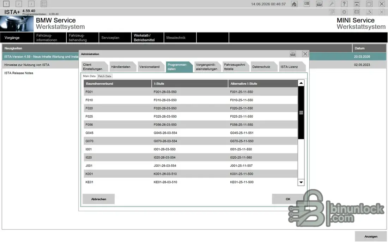
Task: Switch to Versionsstand tab
Action: point(151,67)
